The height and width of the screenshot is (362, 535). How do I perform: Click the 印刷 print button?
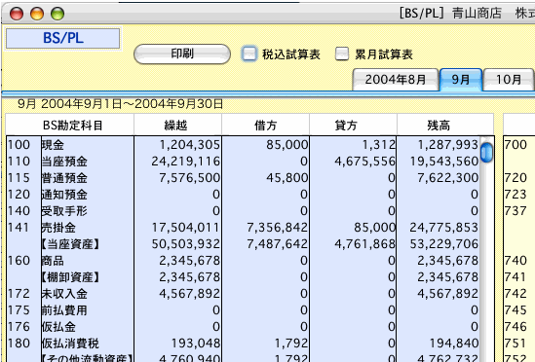tap(182, 54)
